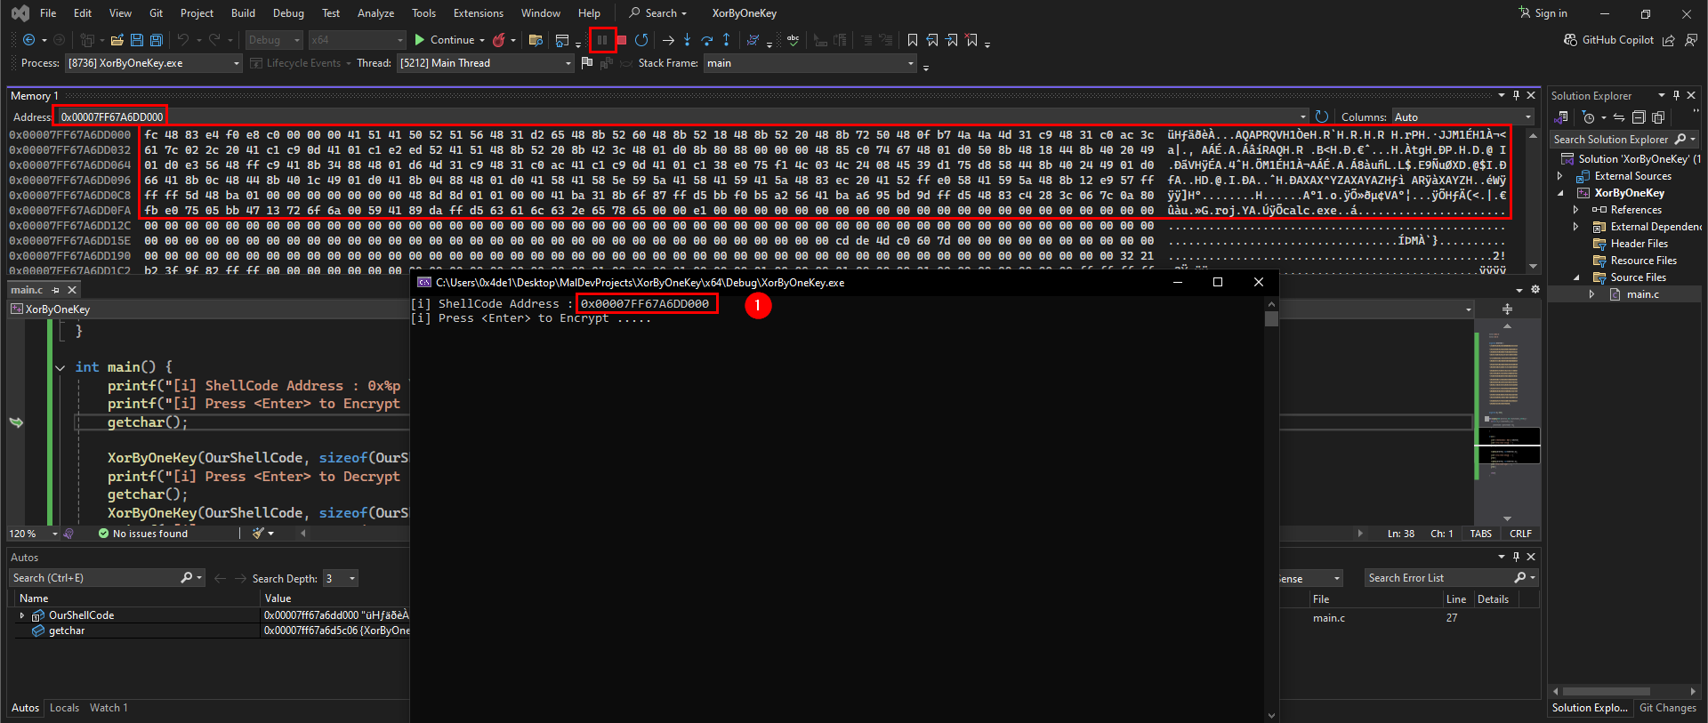
Task: Step Over the current line
Action: 707,40
